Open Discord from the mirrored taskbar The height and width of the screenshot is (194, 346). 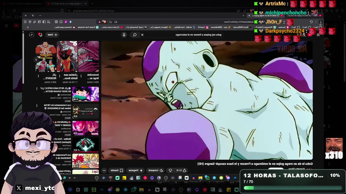pyautogui.click(x=228, y=178)
